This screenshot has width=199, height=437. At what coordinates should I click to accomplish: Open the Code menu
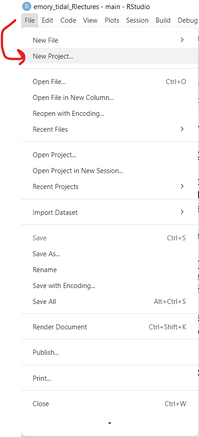pyautogui.click(x=68, y=20)
